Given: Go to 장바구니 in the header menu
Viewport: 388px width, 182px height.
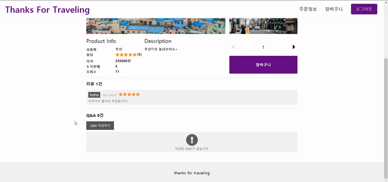Looking at the screenshot, I should click(x=334, y=9).
